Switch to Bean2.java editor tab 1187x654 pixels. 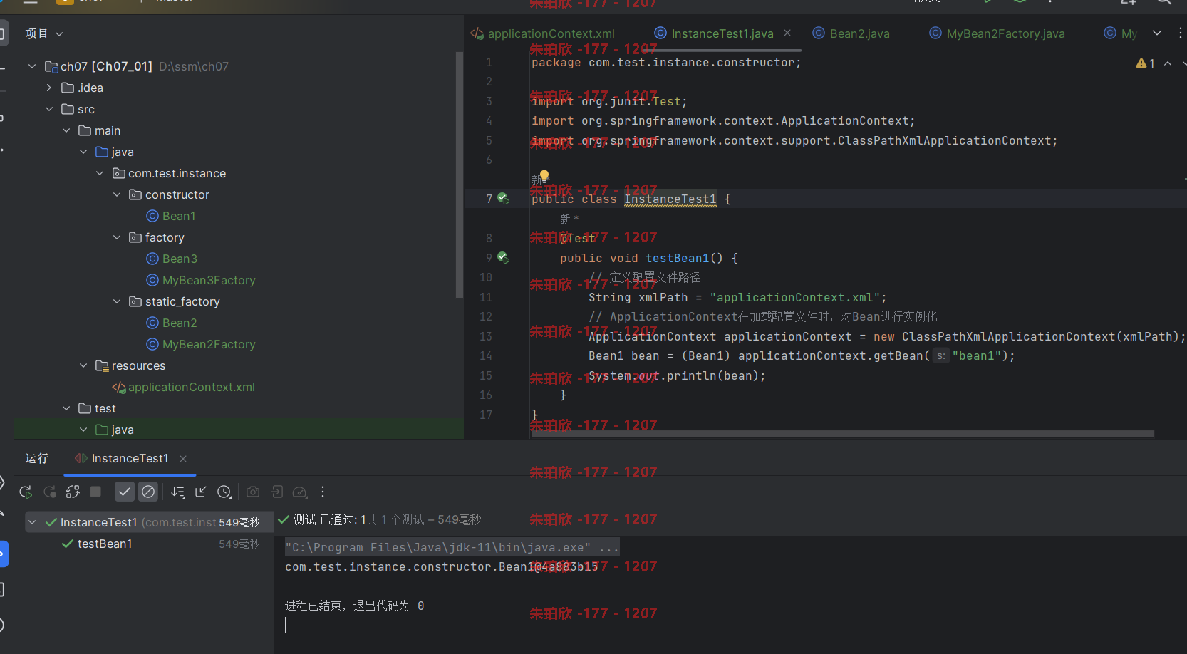click(851, 33)
